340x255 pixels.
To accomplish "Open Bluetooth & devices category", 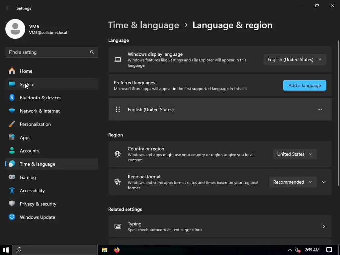I will pos(52,98).
